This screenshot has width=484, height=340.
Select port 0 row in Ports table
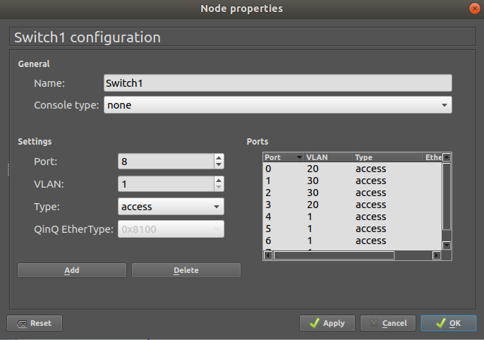point(353,169)
